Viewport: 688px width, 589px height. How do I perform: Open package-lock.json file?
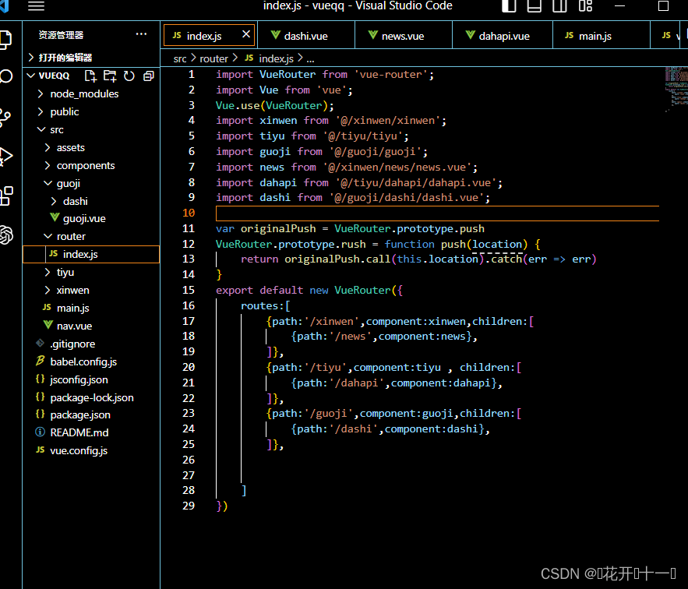[x=91, y=397]
